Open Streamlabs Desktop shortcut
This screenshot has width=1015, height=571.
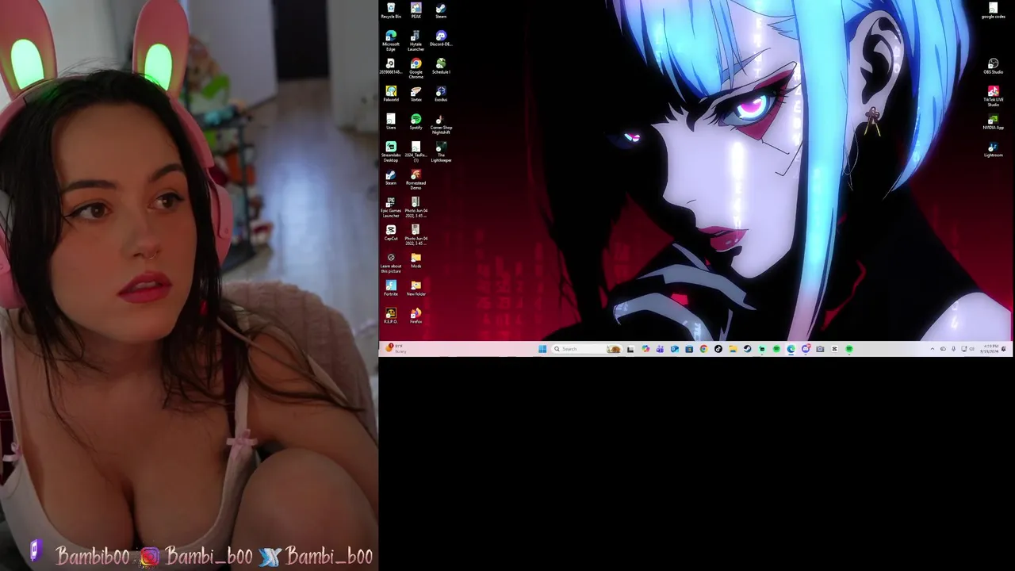(x=391, y=152)
